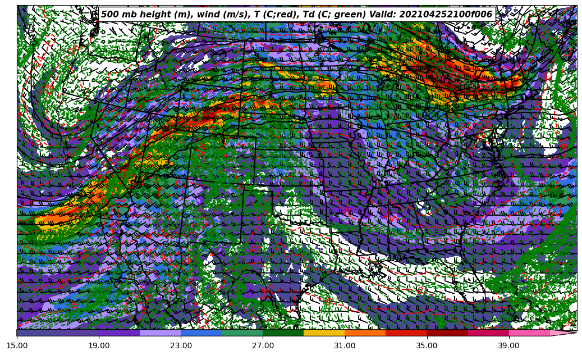Pick the bright red colorbar segment before 35.00
Screen dimensions: 582x355
[x=406, y=333]
